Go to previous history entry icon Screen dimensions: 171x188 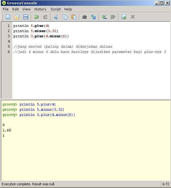104,17
